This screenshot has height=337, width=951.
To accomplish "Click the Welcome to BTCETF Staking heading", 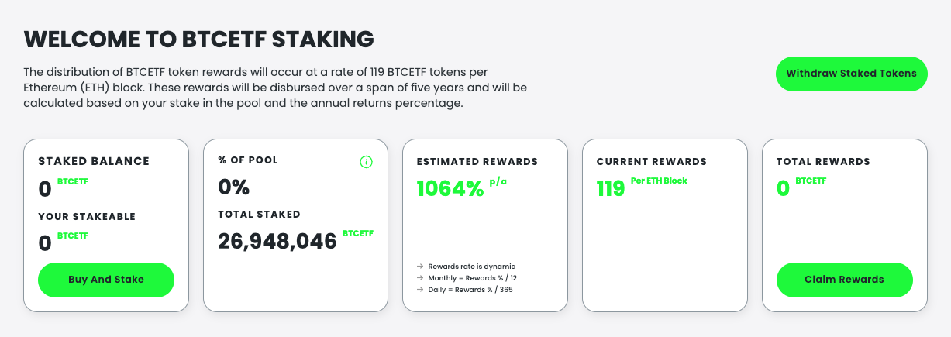I will [199, 39].
